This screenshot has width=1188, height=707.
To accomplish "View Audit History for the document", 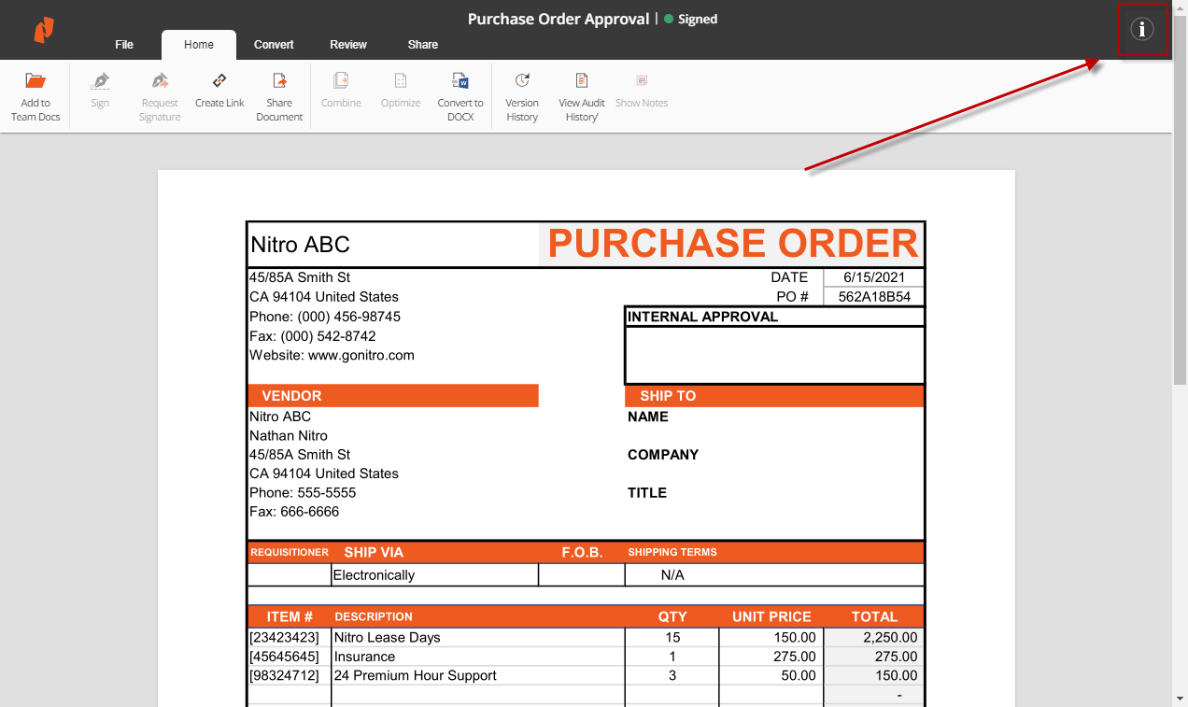I will (x=582, y=81).
